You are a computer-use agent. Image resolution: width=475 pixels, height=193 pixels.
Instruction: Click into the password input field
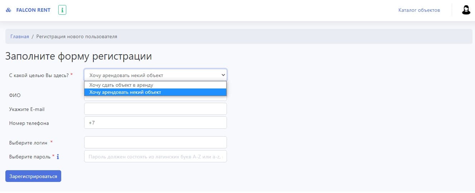pos(155,156)
